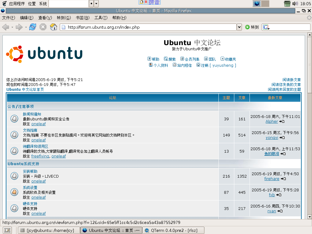Viewport: 312px width, 234px height.
Task: Open the 编辑(E) menu
Action: coord(27,18)
